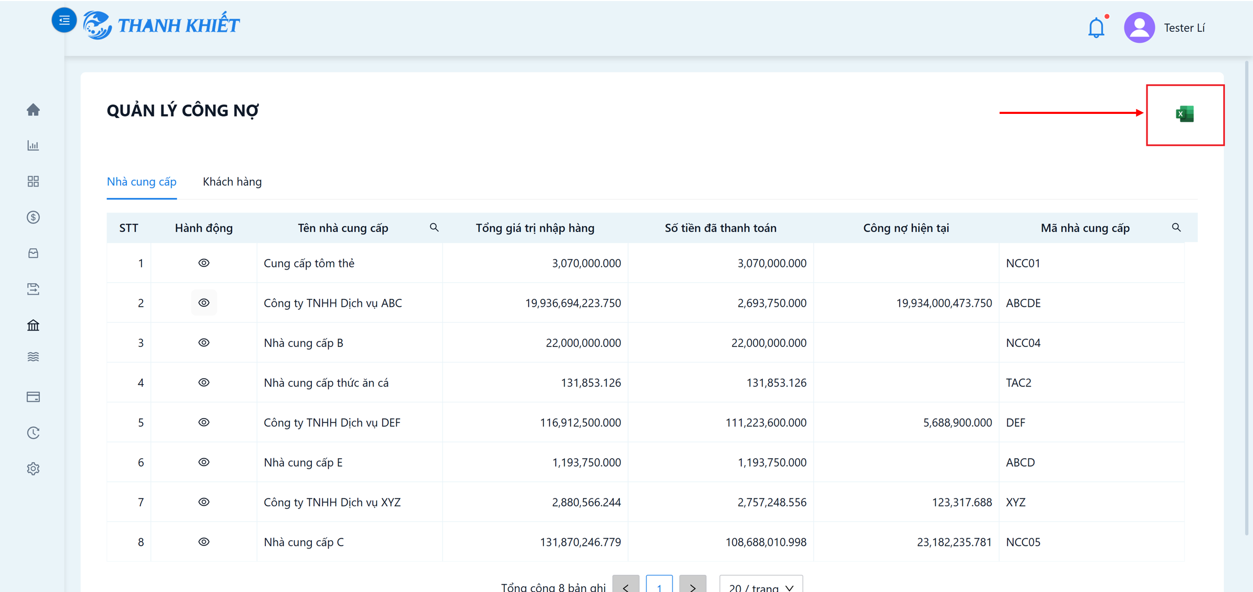Image resolution: width=1253 pixels, height=592 pixels.
Task: Search by Tên nhà cung cấp column
Action: pyautogui.click(x=434, y=228)
